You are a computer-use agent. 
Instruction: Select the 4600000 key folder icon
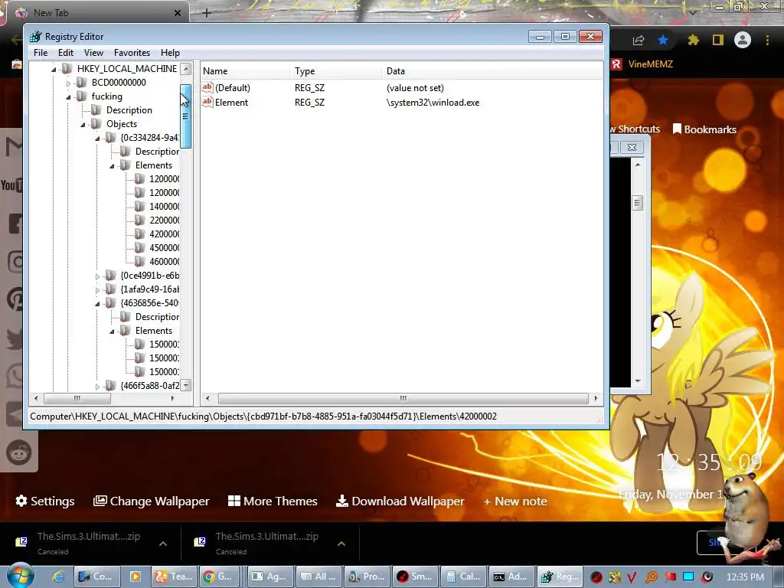[140, 261]
